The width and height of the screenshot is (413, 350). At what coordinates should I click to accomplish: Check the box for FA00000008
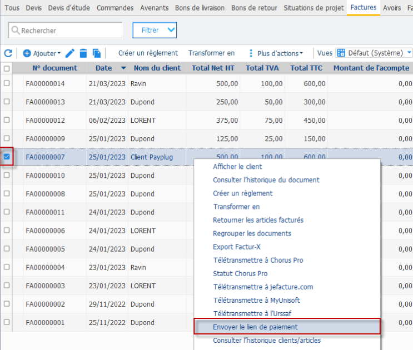pyautogui.click(x=7, y=193)
